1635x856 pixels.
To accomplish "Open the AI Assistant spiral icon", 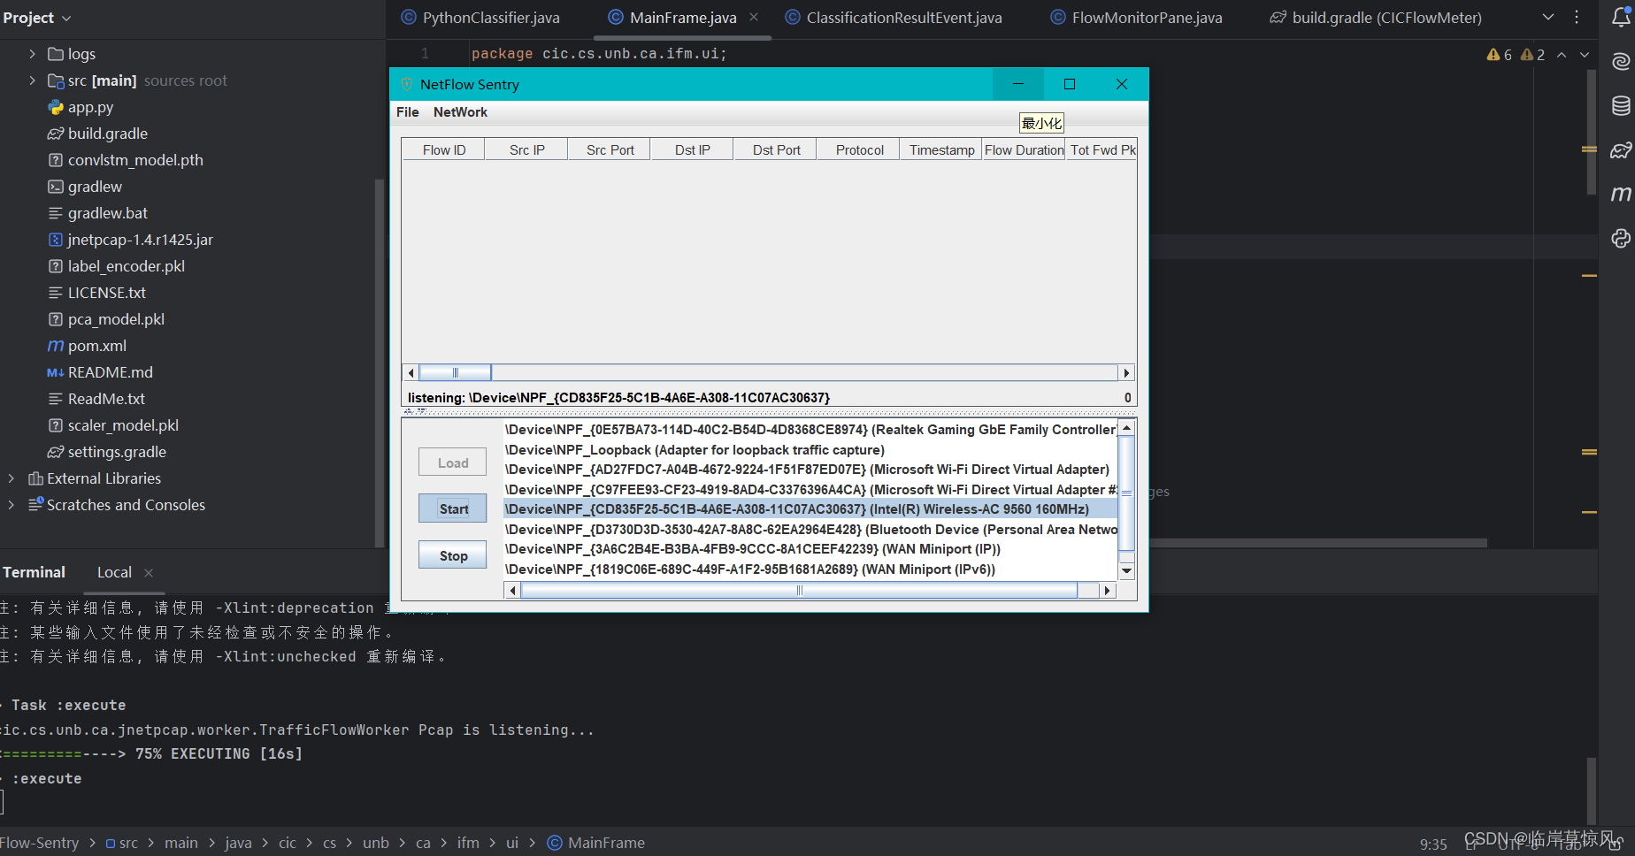I will pos(1621,61).
